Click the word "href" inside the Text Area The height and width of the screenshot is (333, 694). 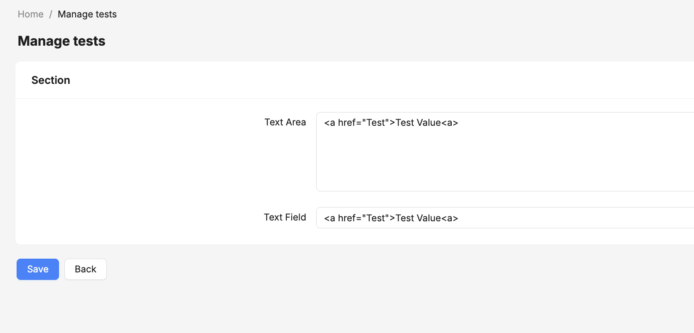click(347, 122)
